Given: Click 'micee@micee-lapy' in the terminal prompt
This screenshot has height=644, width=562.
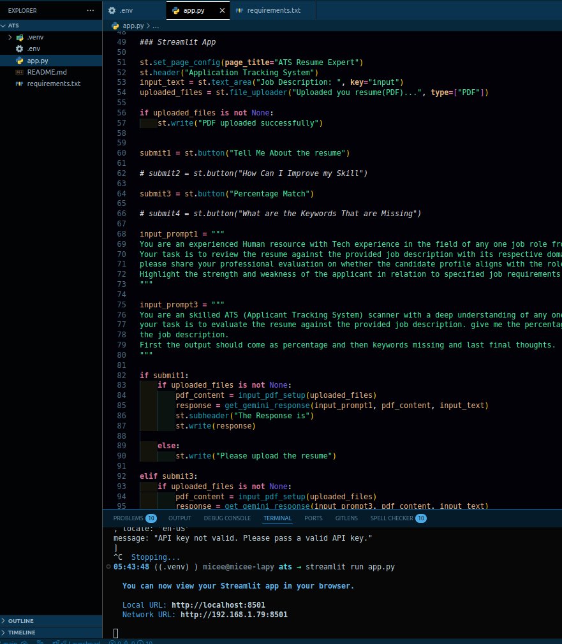Looking at the screenshot, I should pyautogui.click(x=239, y=567).
